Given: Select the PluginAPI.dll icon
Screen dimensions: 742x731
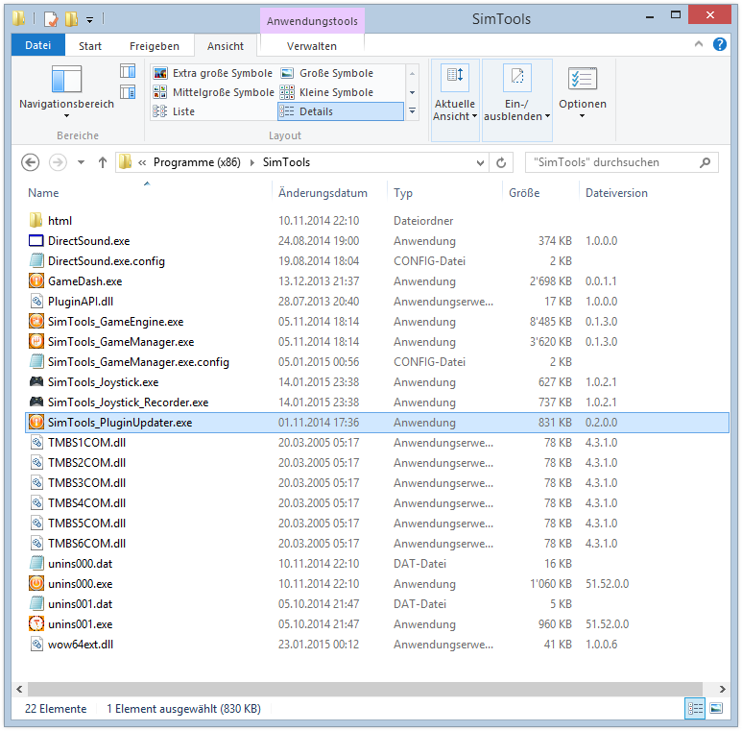Looking at the screenshot, I should pyautogui.click(x=36, y=301).
